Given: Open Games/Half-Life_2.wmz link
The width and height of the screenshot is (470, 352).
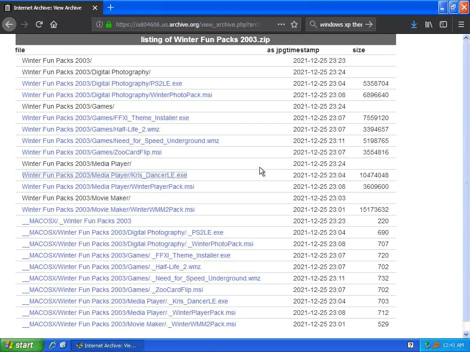Looking at the screenshot, I should (90, 129).
